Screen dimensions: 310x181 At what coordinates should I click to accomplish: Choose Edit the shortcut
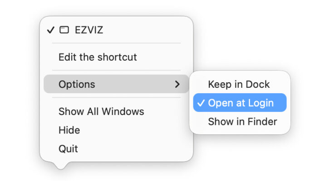pyautogui.click(x=98, y=57)
